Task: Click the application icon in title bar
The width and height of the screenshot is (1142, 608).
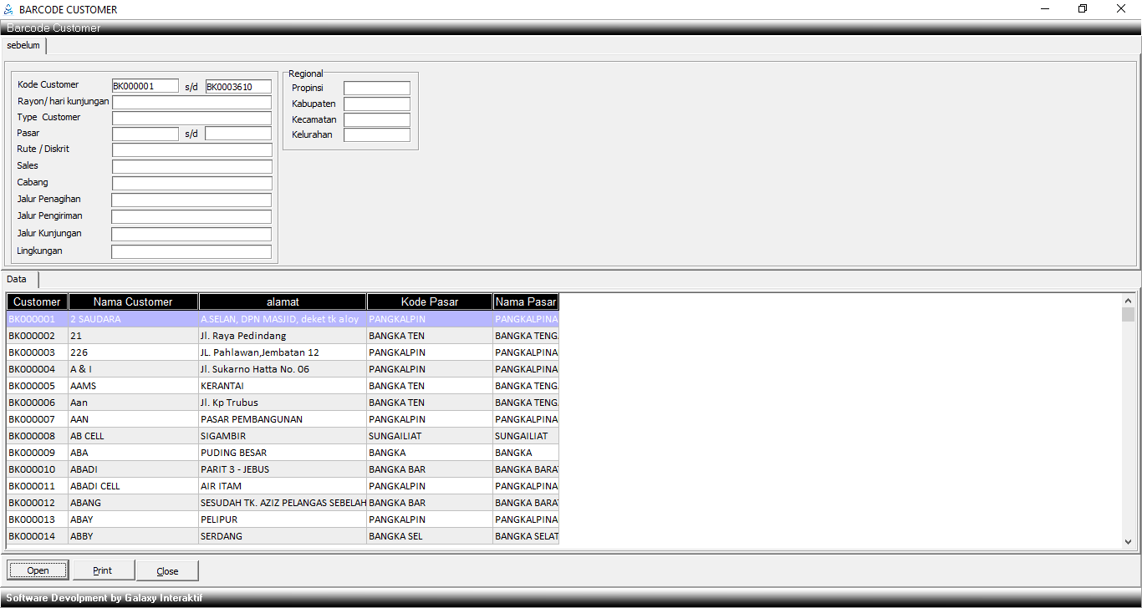Action: pyautogui.click(x=8, y=10)
